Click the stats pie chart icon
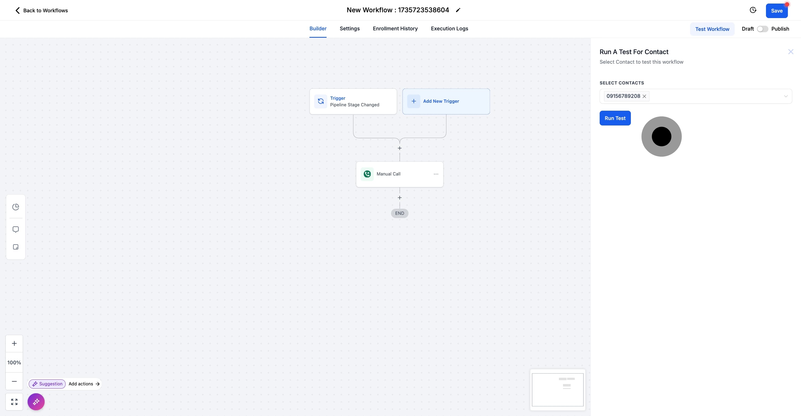 tap(16, 207)
